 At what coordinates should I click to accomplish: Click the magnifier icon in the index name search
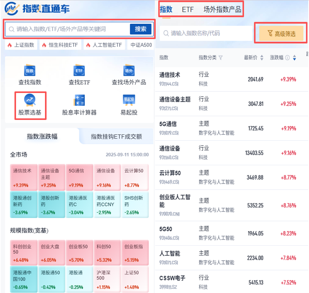click(x=166, y=34)
